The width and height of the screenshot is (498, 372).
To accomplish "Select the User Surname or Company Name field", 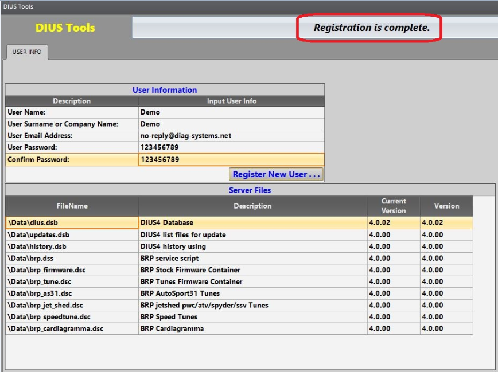I will (x=231, y=124).
